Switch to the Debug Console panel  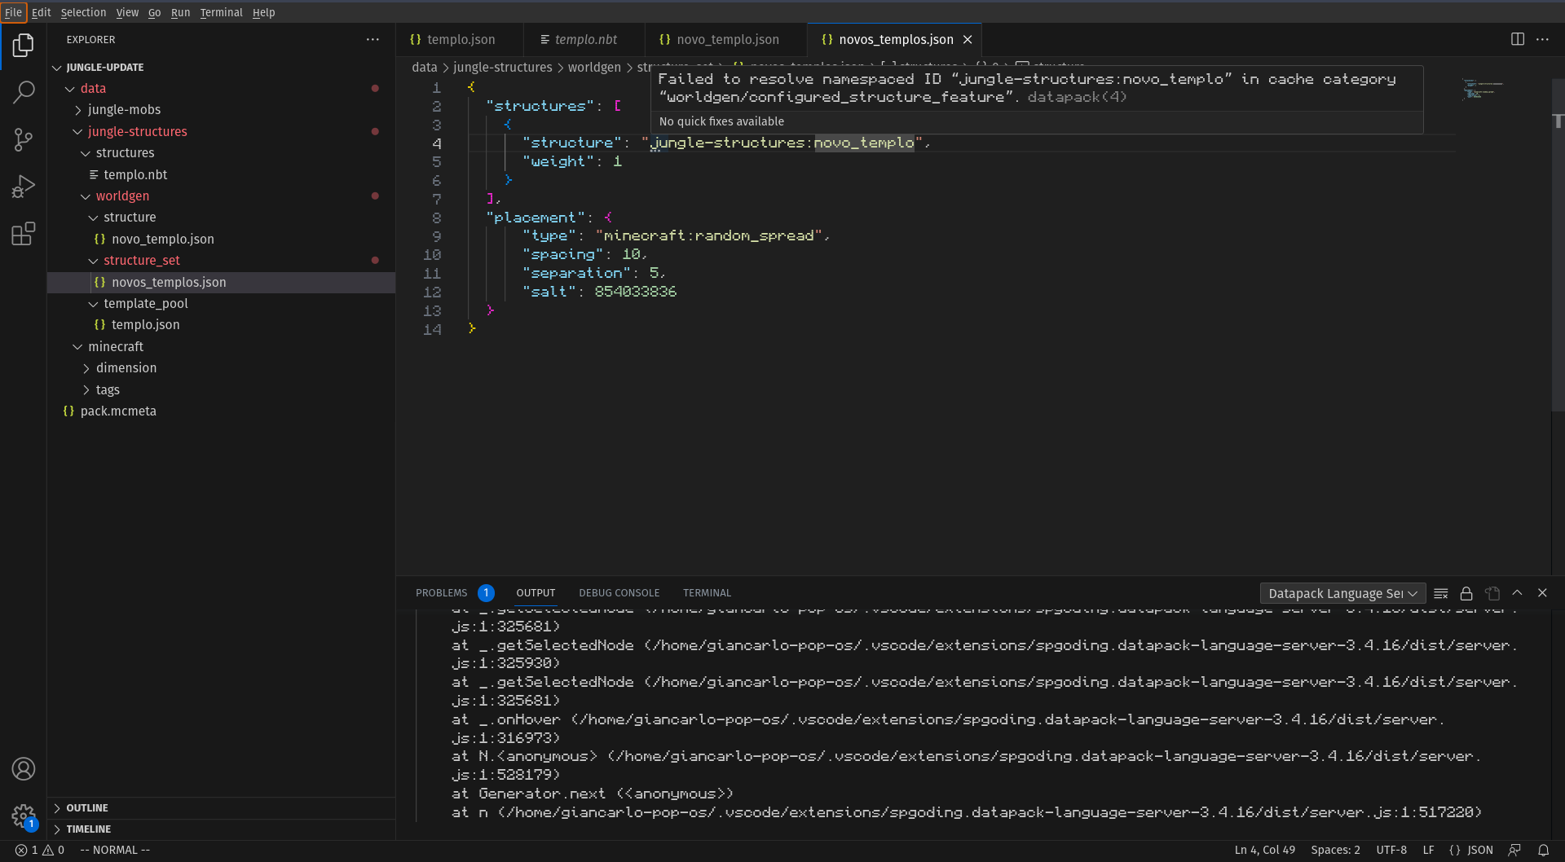[619, 592]
